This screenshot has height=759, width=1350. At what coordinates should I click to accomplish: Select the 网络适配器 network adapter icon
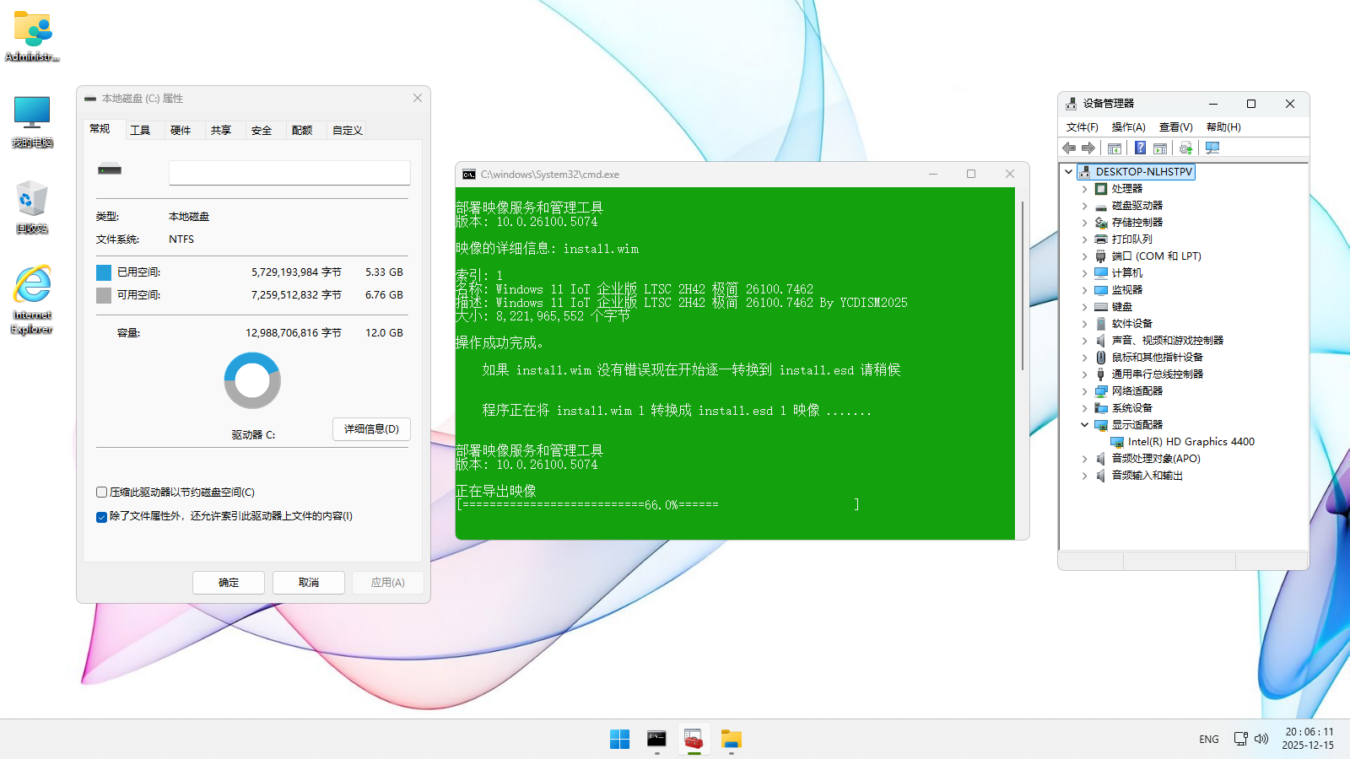tap(1101, 391)
